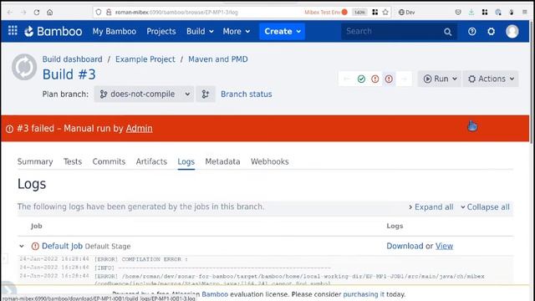This screenshot has height=301, width=535.
Task: Collapse the Default Job row chevron
Action: [x=22, y=246]
